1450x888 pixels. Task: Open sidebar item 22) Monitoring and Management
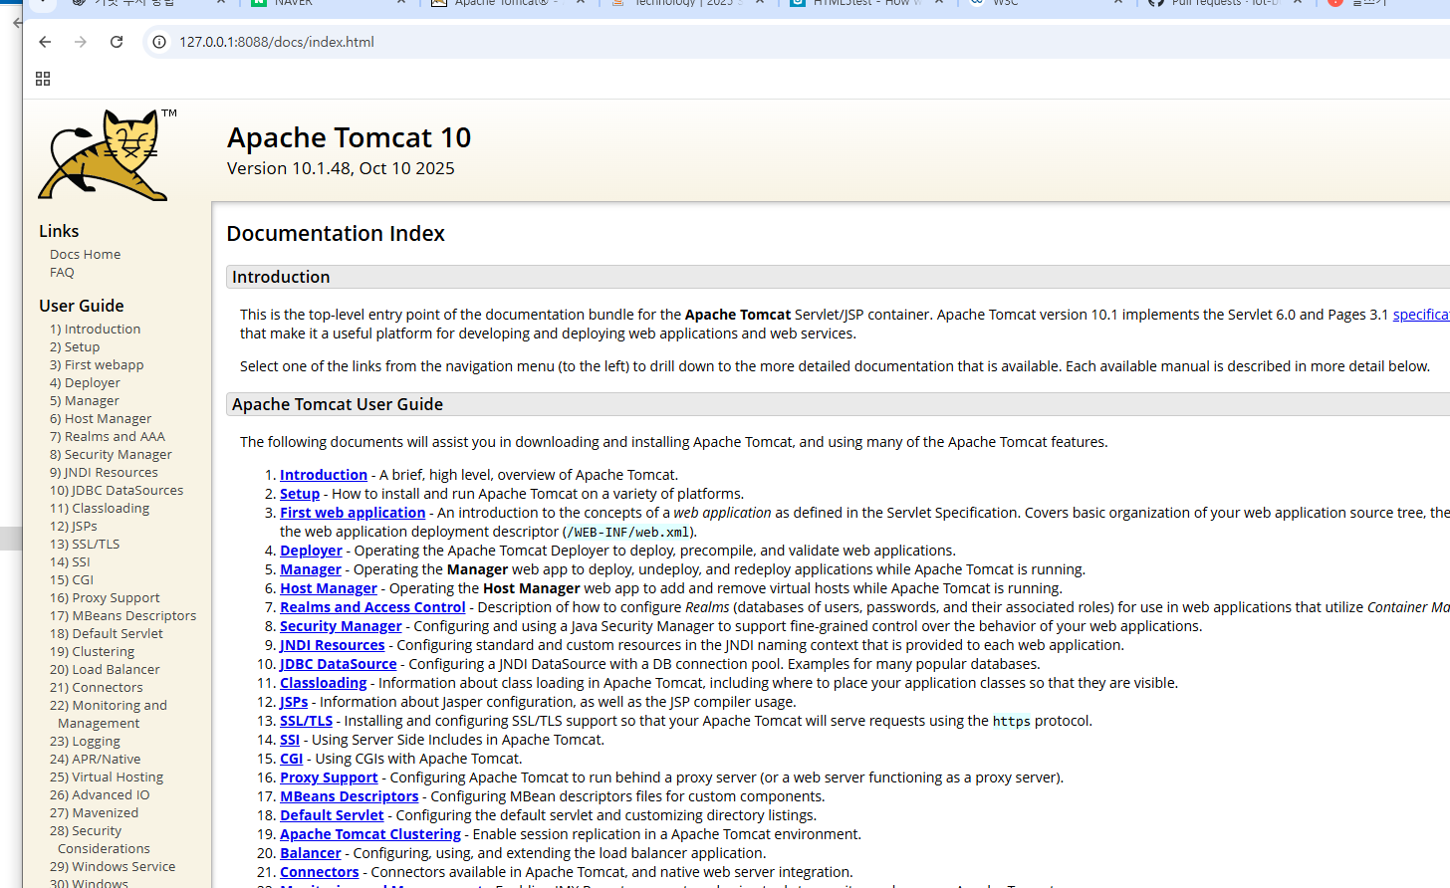click(x=109, y=715)
